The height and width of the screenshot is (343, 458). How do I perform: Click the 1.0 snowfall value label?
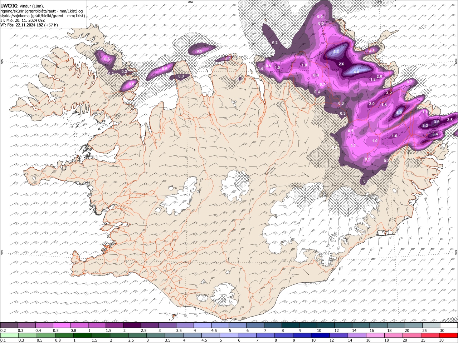[x=375, y=141]
